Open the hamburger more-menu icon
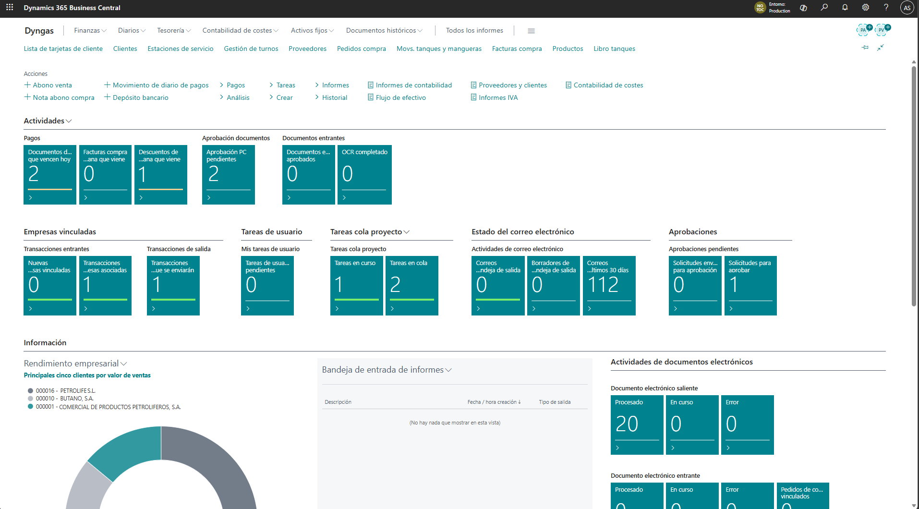 click(x=531, y=31)
